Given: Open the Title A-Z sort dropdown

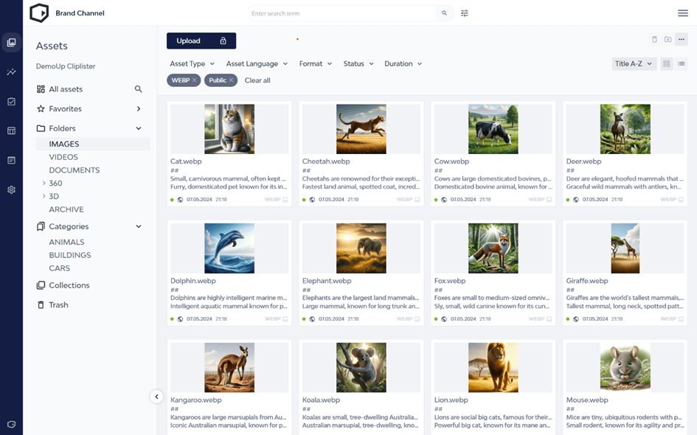Looking at the screenshot, I should pyautogui.click(x=634, y=64).
